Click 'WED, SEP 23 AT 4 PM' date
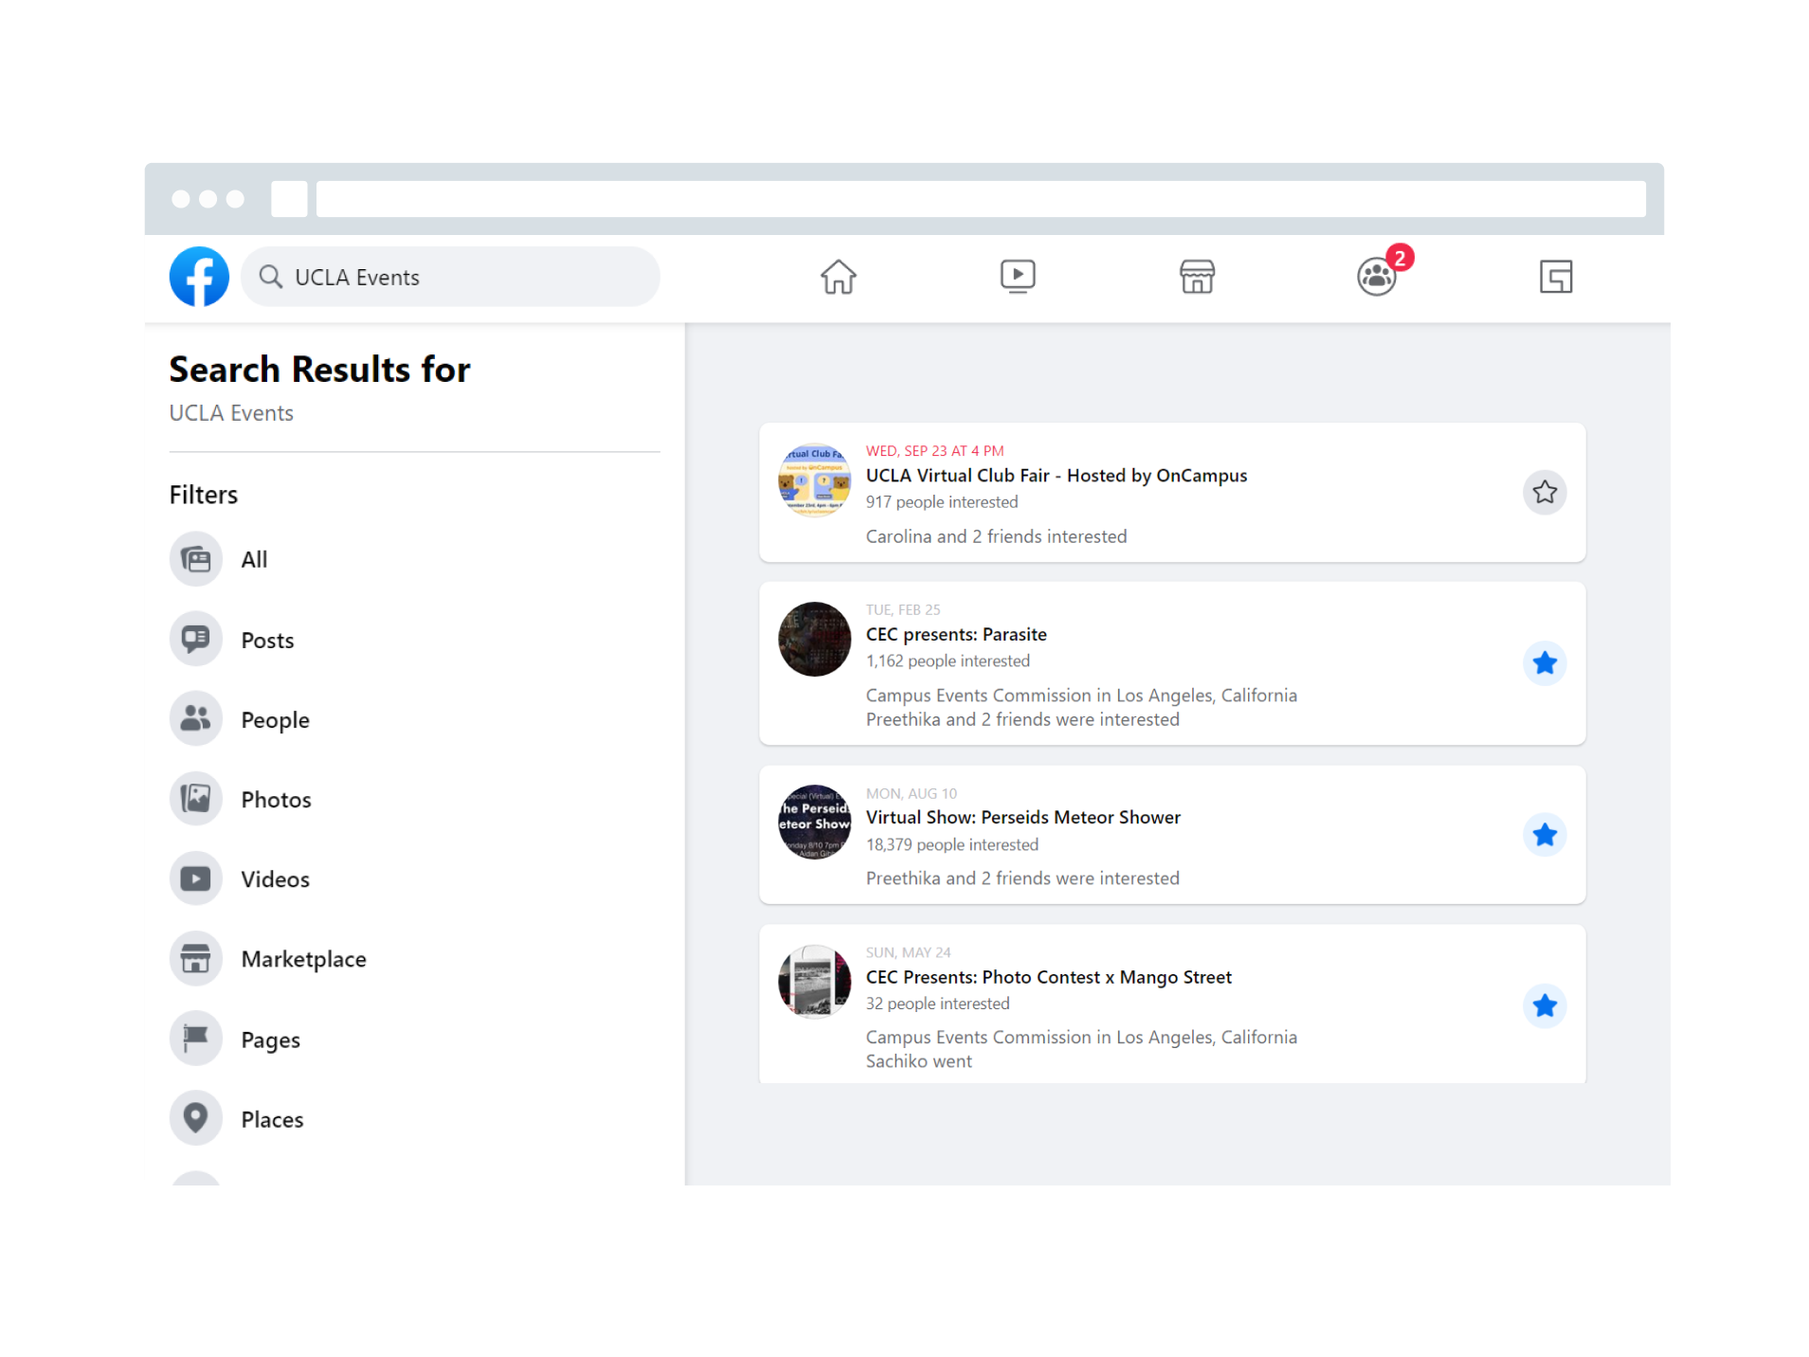Viewport: 1809px width, 1357px height. coord(934,451)
